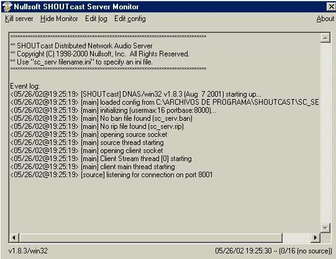Click the Copyright 1998-2000 Nullsoft line

coord(99,54)
